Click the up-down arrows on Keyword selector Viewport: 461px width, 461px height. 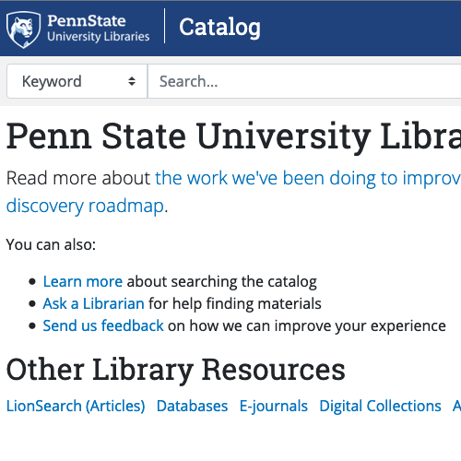[x=132, y=81]
